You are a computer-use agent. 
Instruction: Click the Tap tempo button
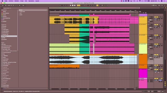[6, 5]
